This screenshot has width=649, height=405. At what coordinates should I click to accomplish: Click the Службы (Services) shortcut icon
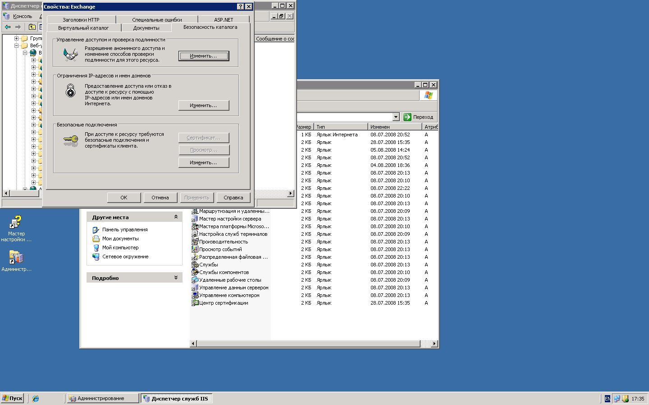tap(195, 265)
